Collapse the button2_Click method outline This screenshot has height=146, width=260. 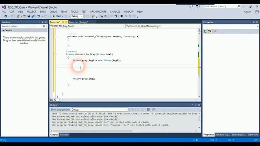click(56, 36)
